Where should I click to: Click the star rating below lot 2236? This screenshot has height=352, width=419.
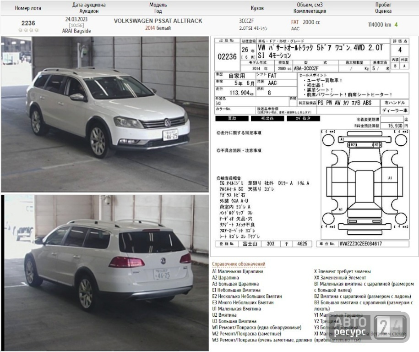[x=28, y=30]
